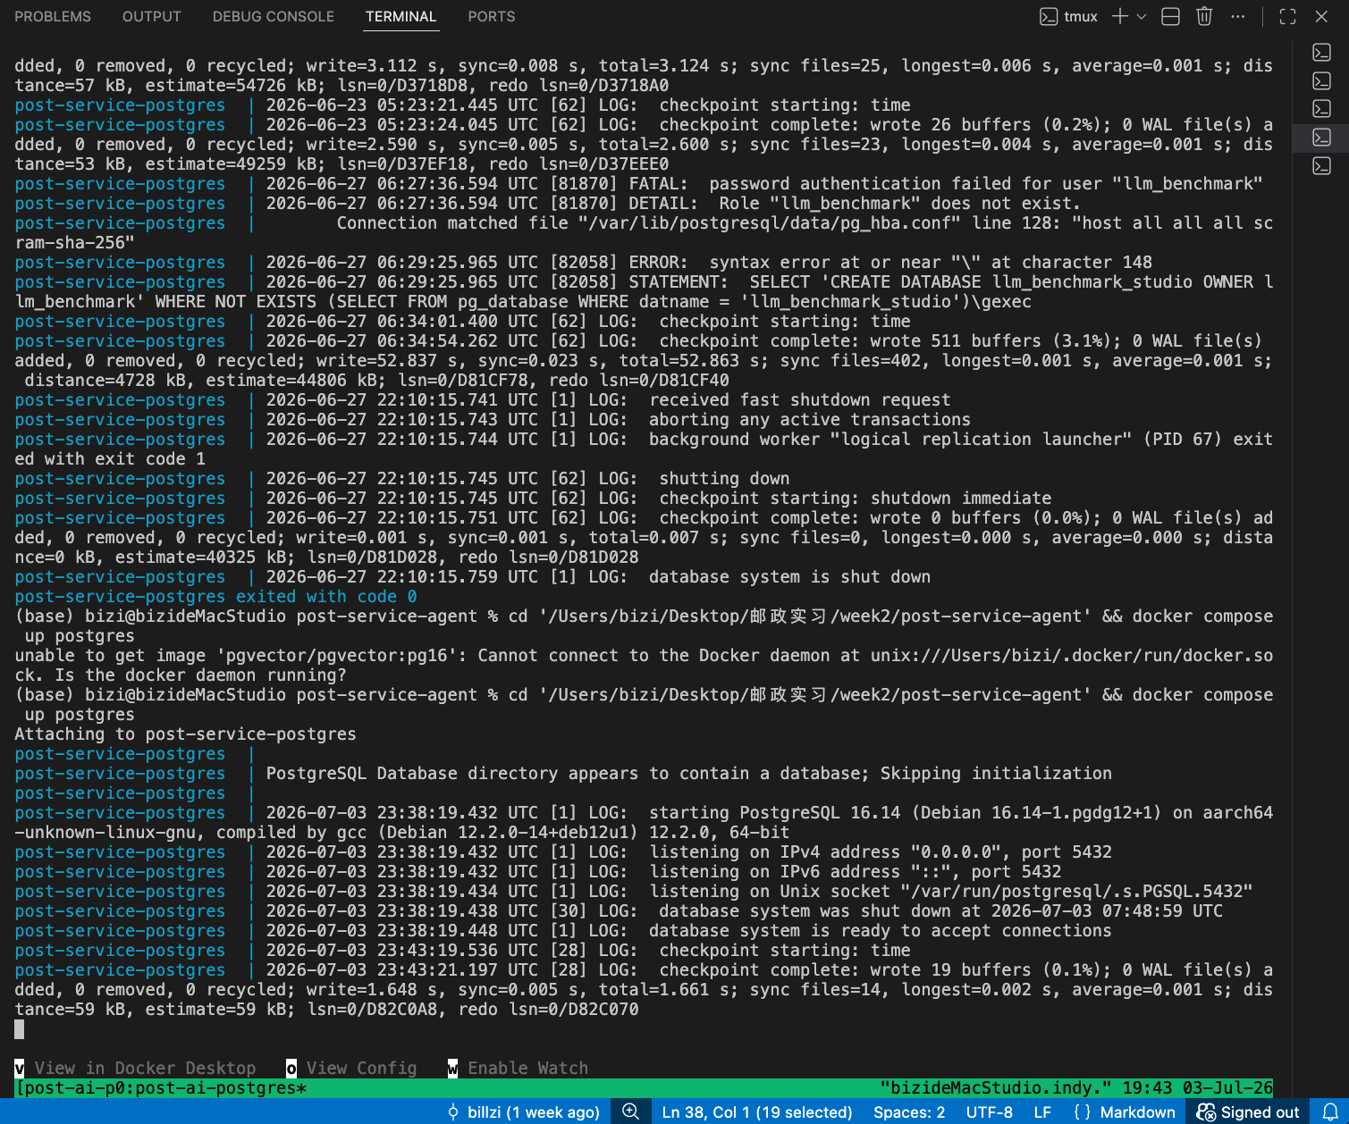Click the zoom magnifier status bar icon
Image resolution: width=1349 pixels, height=1124 pixels.
click(x=630, y=1111)
